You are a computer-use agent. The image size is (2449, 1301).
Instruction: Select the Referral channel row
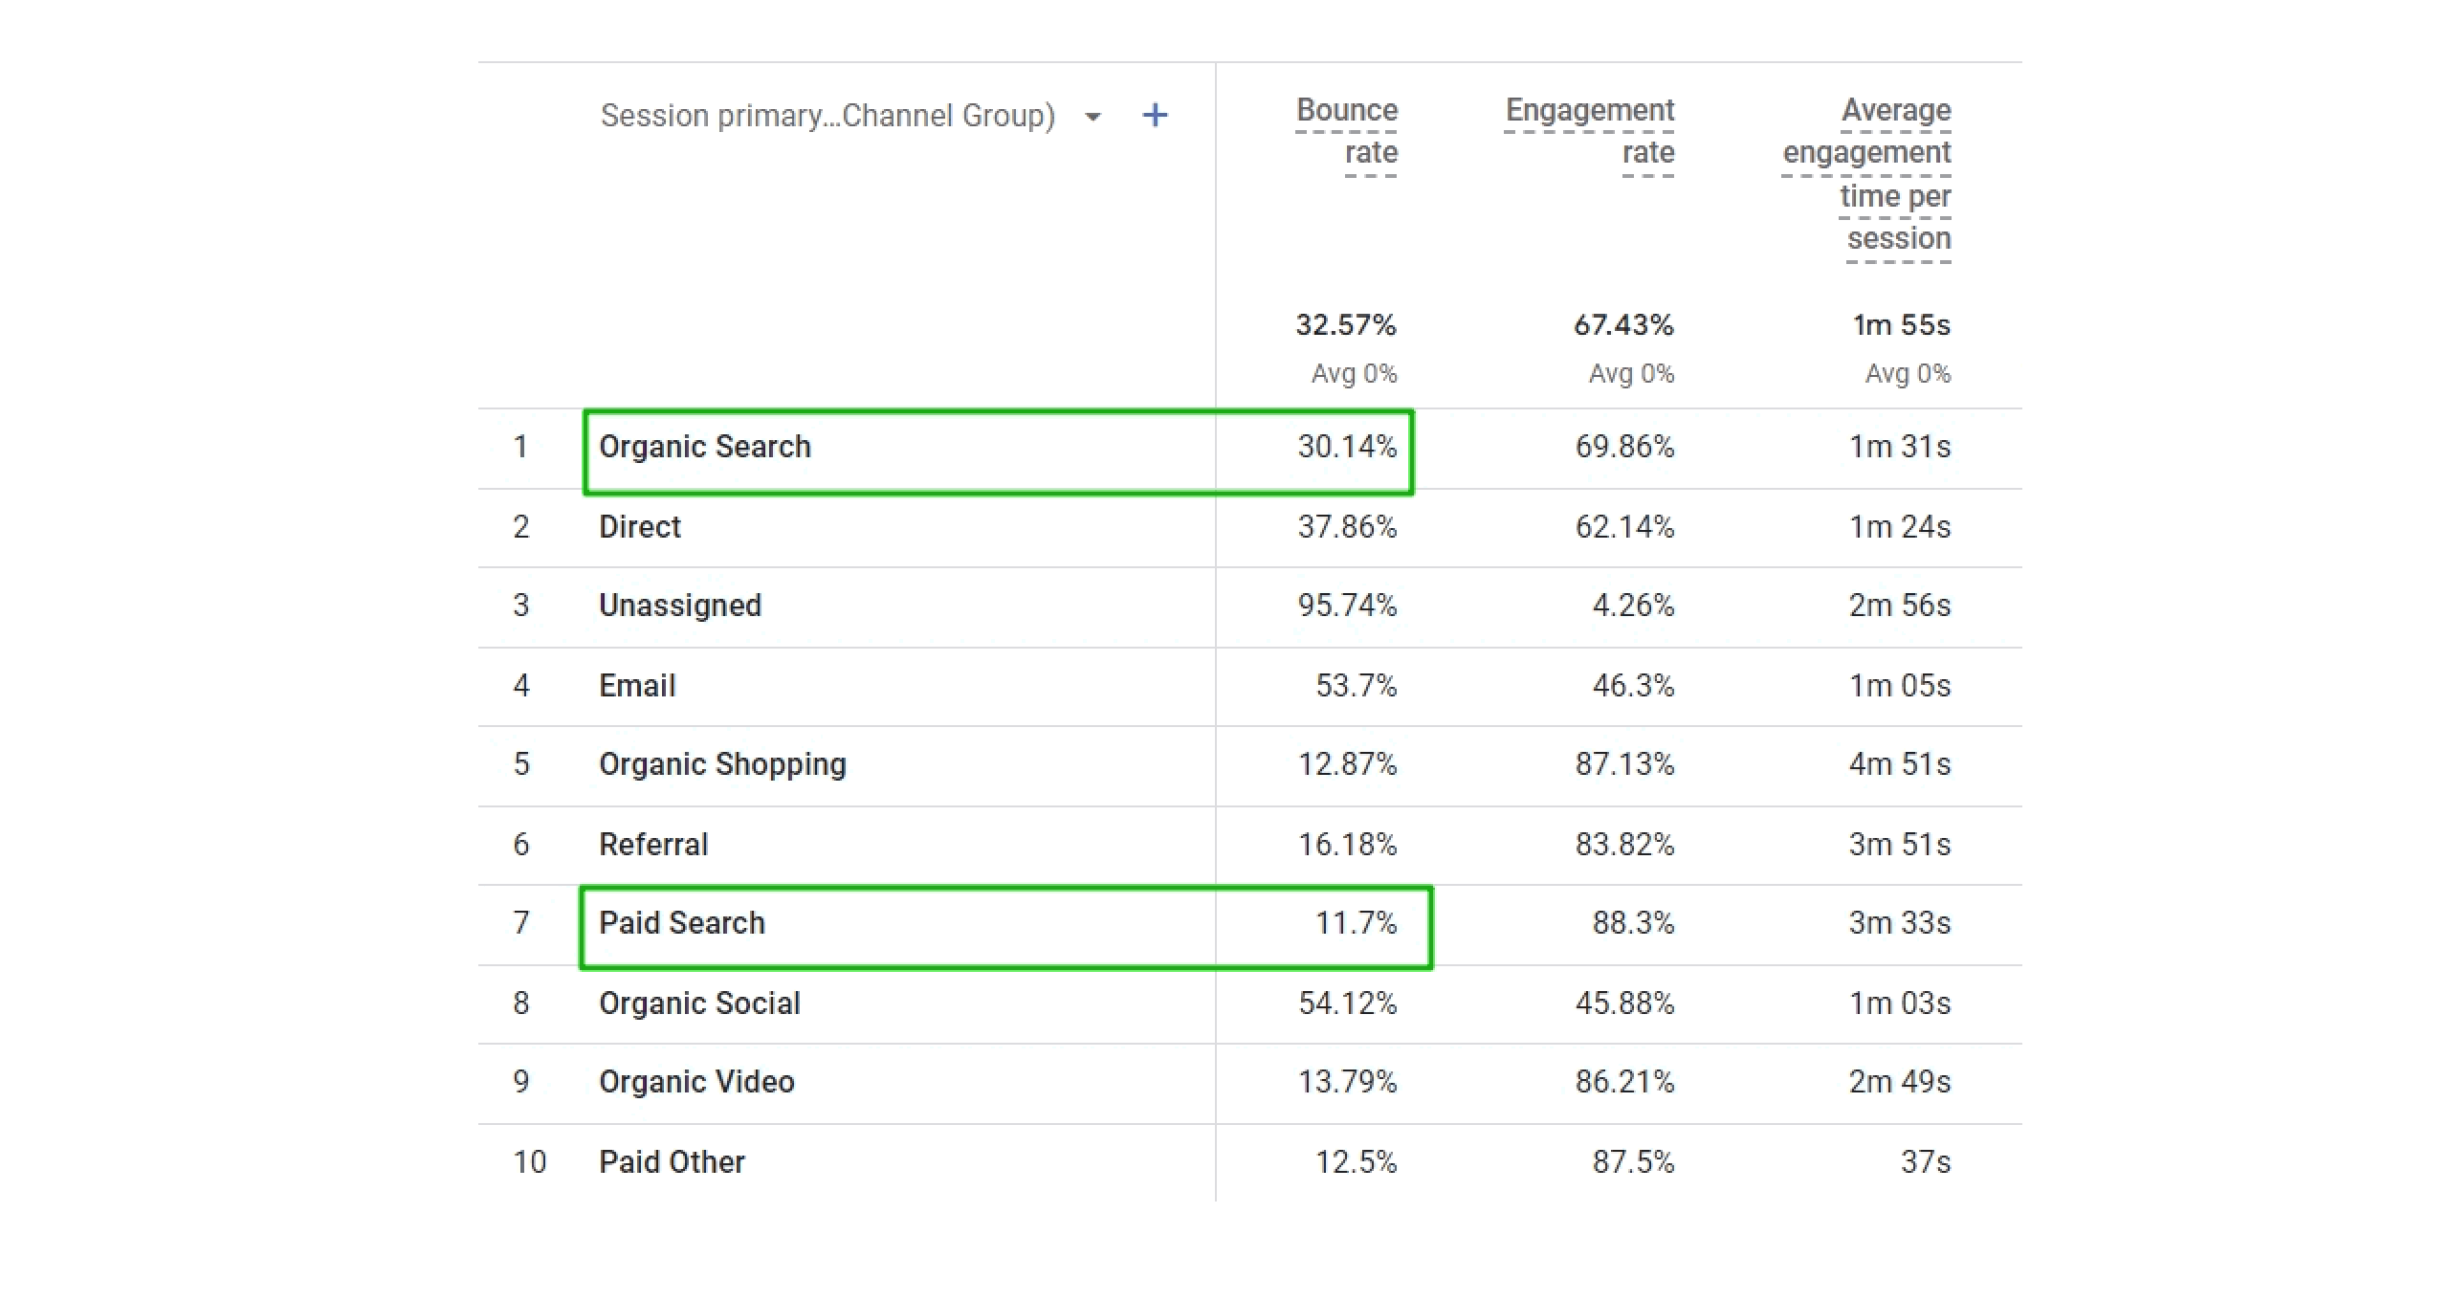coord(653,845)
